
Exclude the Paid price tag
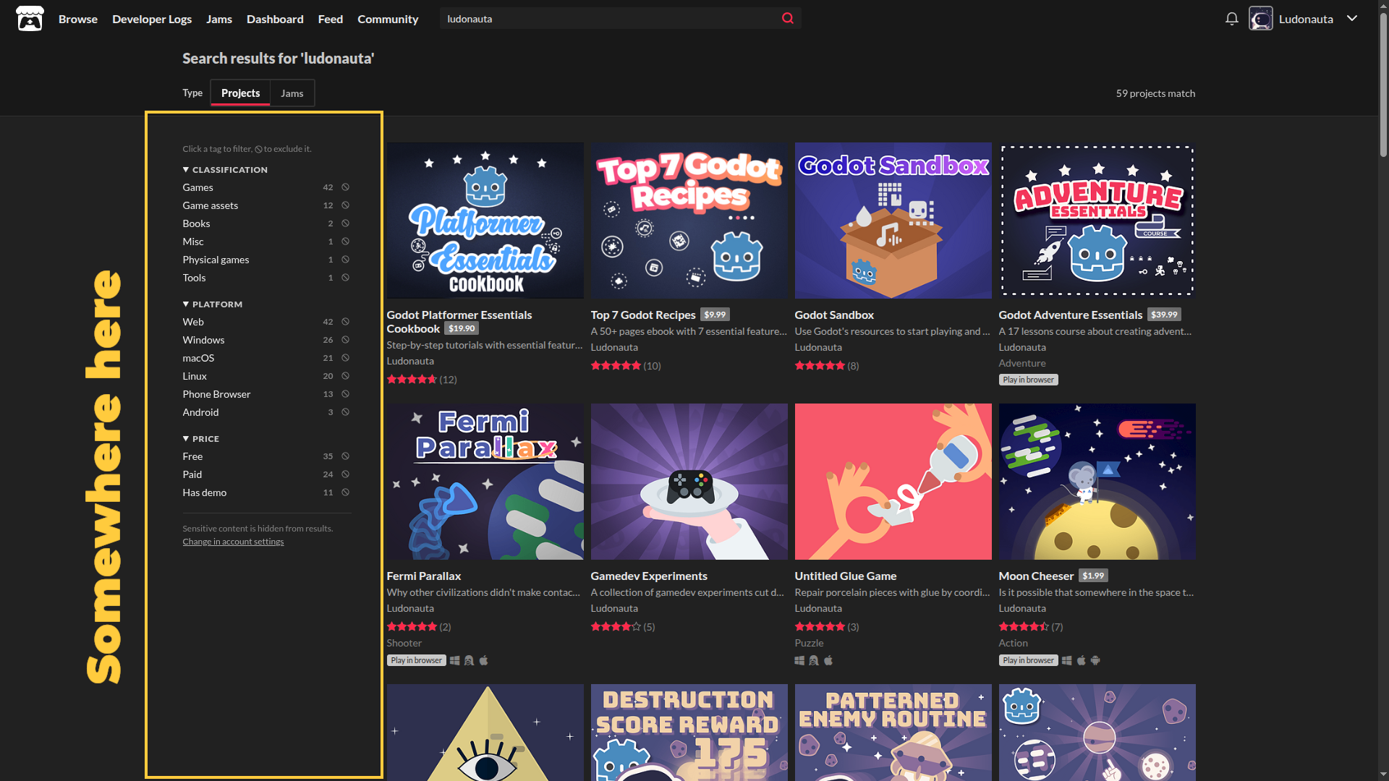click(x=346, y=474)
